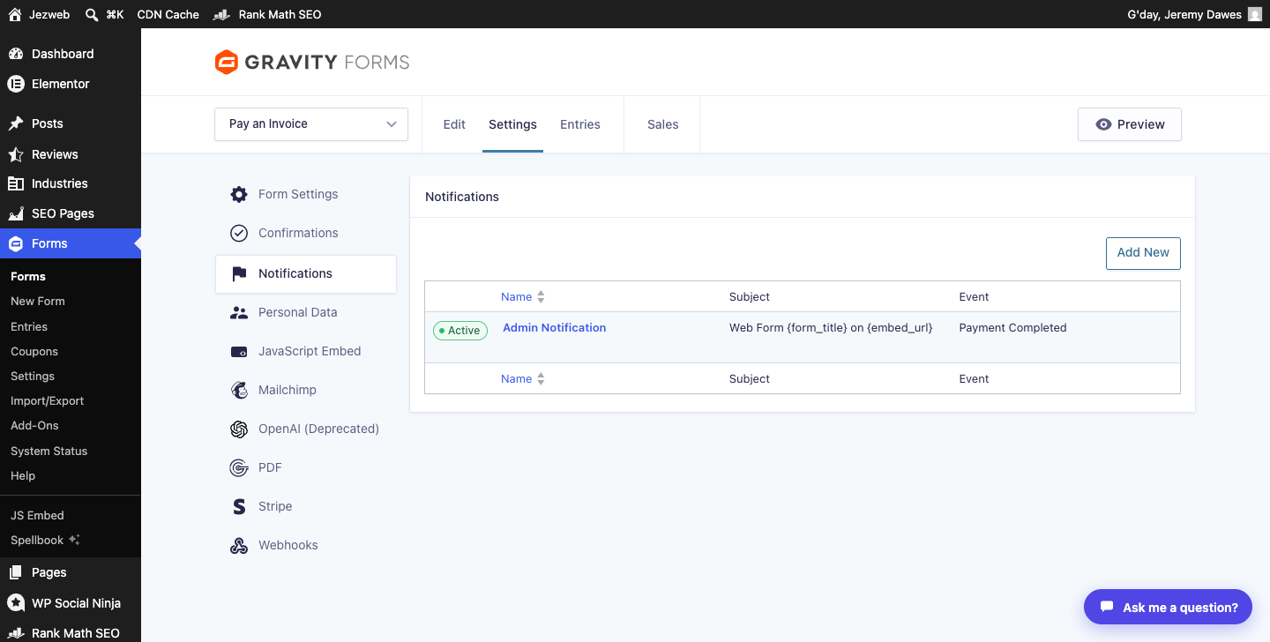Click the JavaScript Embed code icon

point(239,351)
